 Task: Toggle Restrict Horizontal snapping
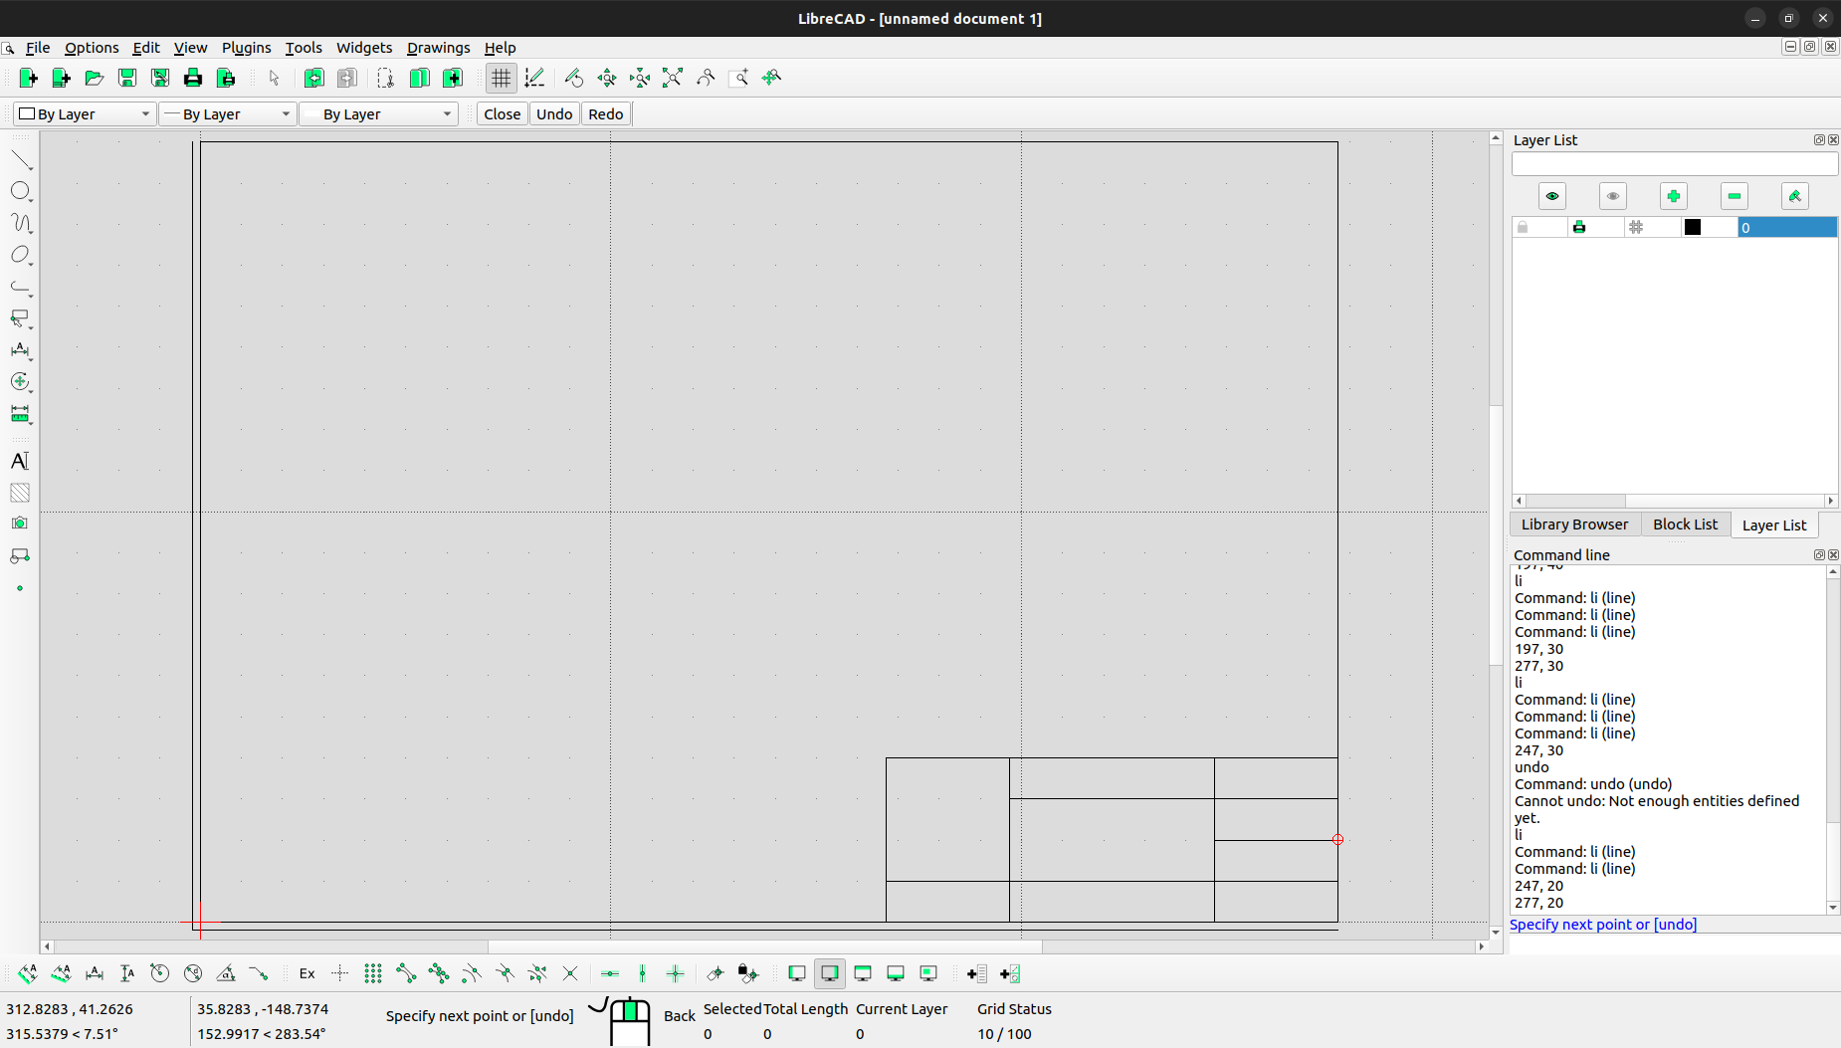610,973
